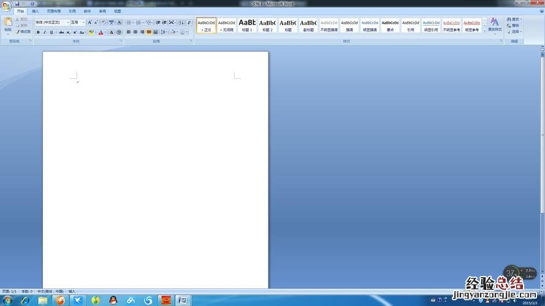Open the 页面布局 (Page Layout) tab
This screenshot has width=545, height=306.
click(54, 11)
